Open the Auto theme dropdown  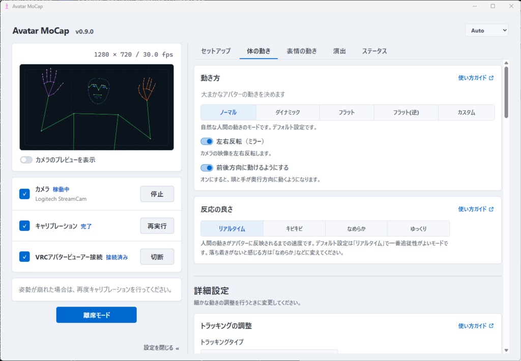pyautogui.click(x=487, y=31)
